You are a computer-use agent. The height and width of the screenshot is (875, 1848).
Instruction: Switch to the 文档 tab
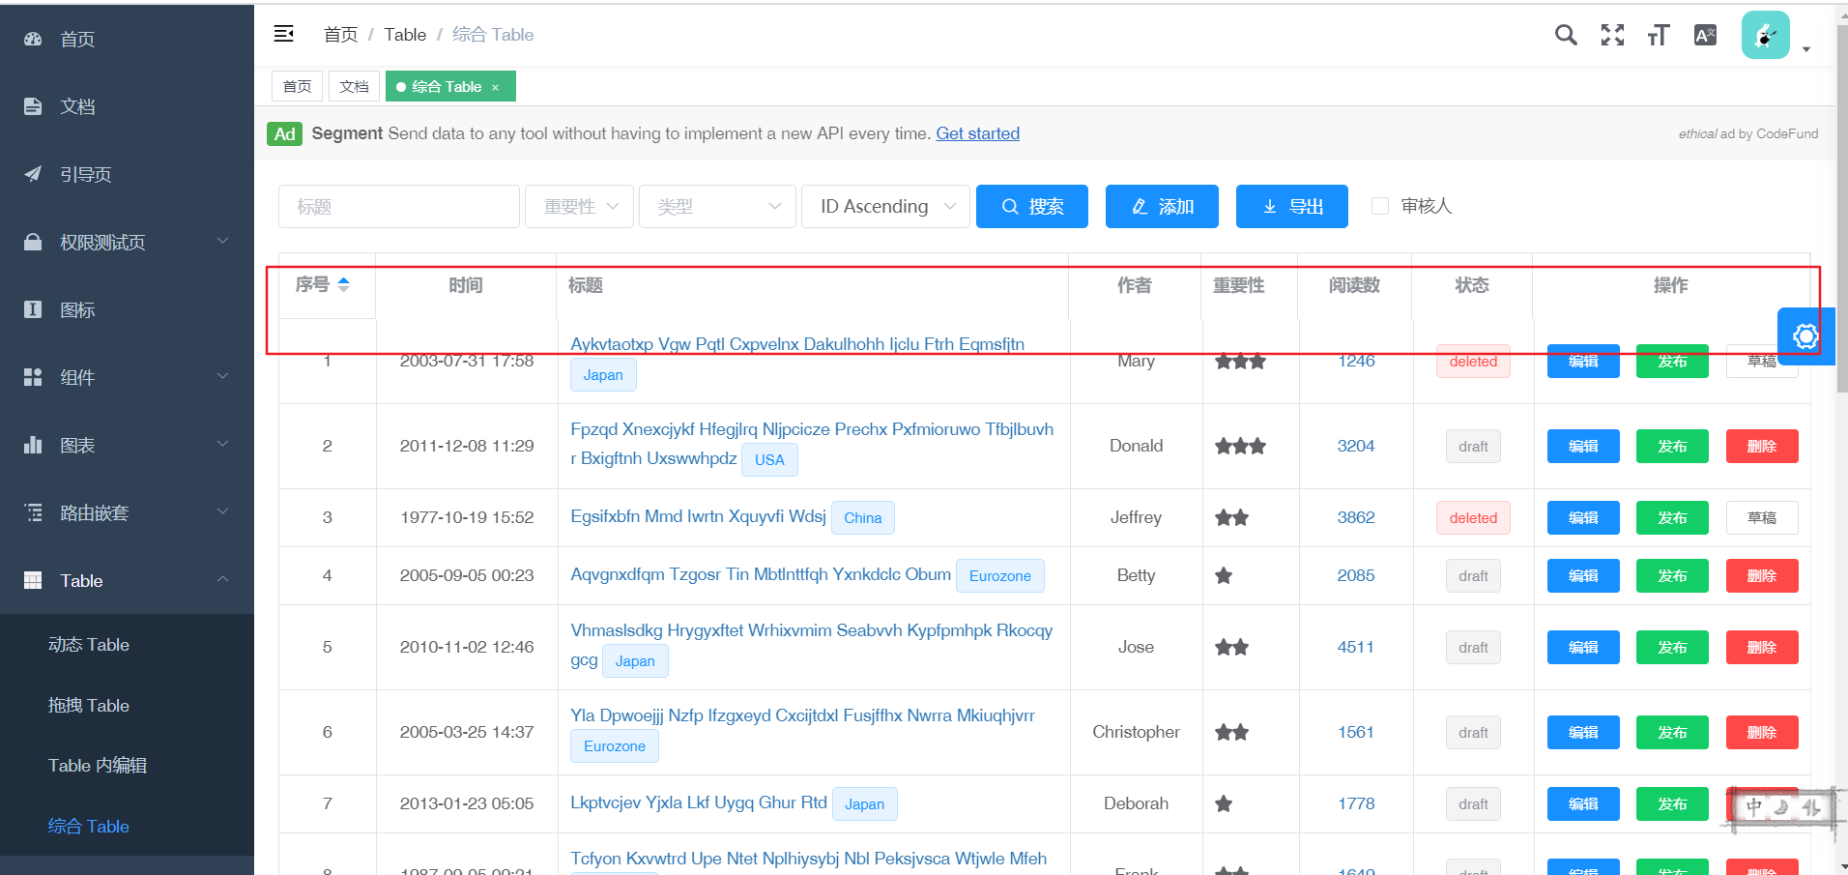[x=354, y=86]
